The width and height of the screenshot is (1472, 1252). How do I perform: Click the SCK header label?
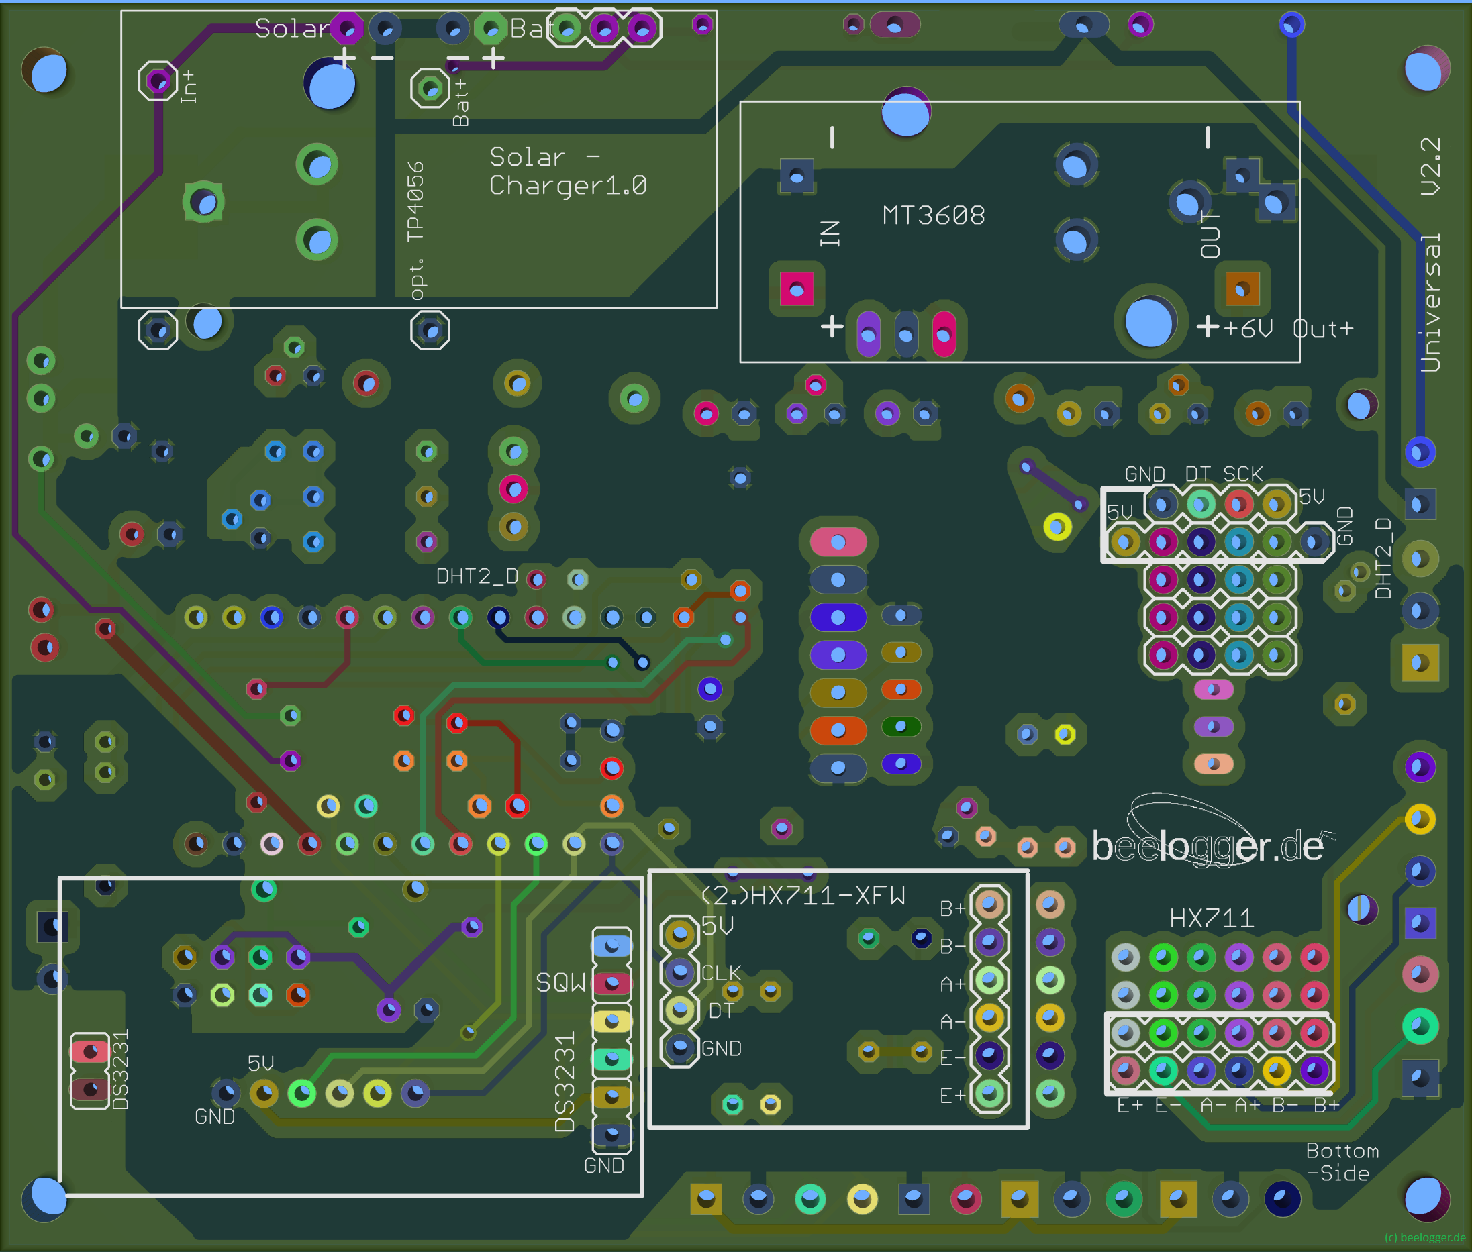(1242, 474)
